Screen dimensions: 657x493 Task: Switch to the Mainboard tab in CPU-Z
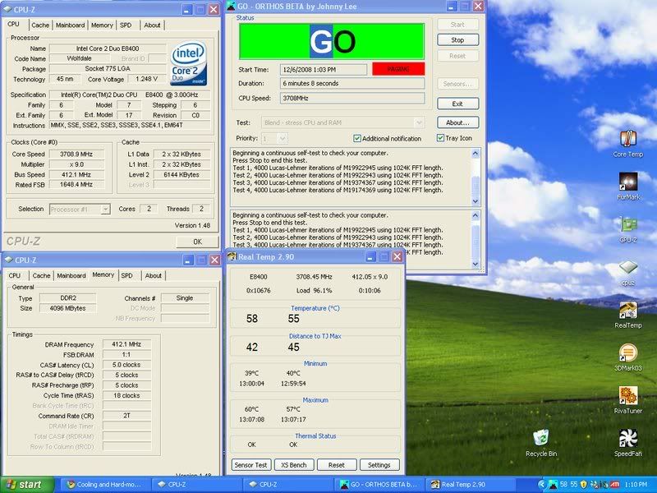coord(71,25)
